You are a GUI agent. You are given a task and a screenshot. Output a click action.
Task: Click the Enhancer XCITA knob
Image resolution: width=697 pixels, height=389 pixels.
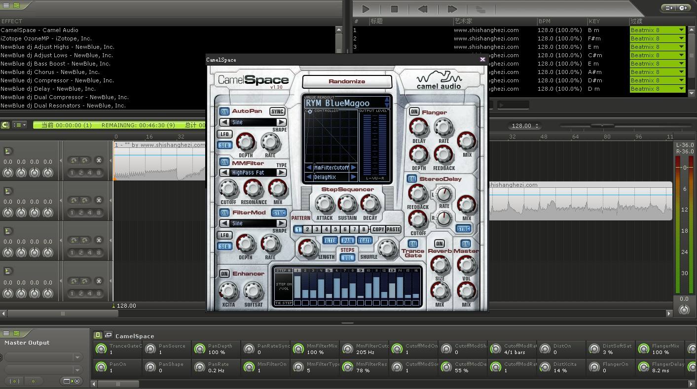(228, 291)
